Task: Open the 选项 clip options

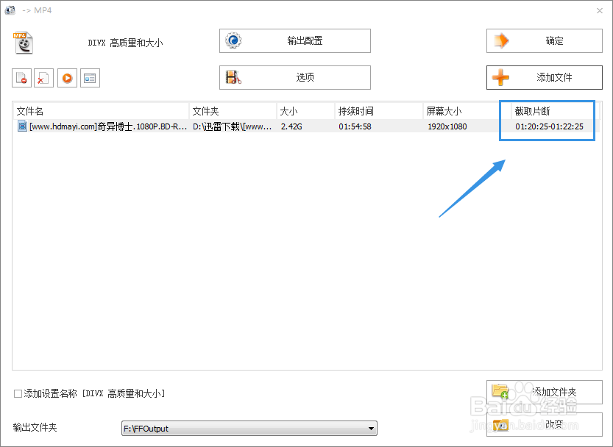Action: click(295, 77)
